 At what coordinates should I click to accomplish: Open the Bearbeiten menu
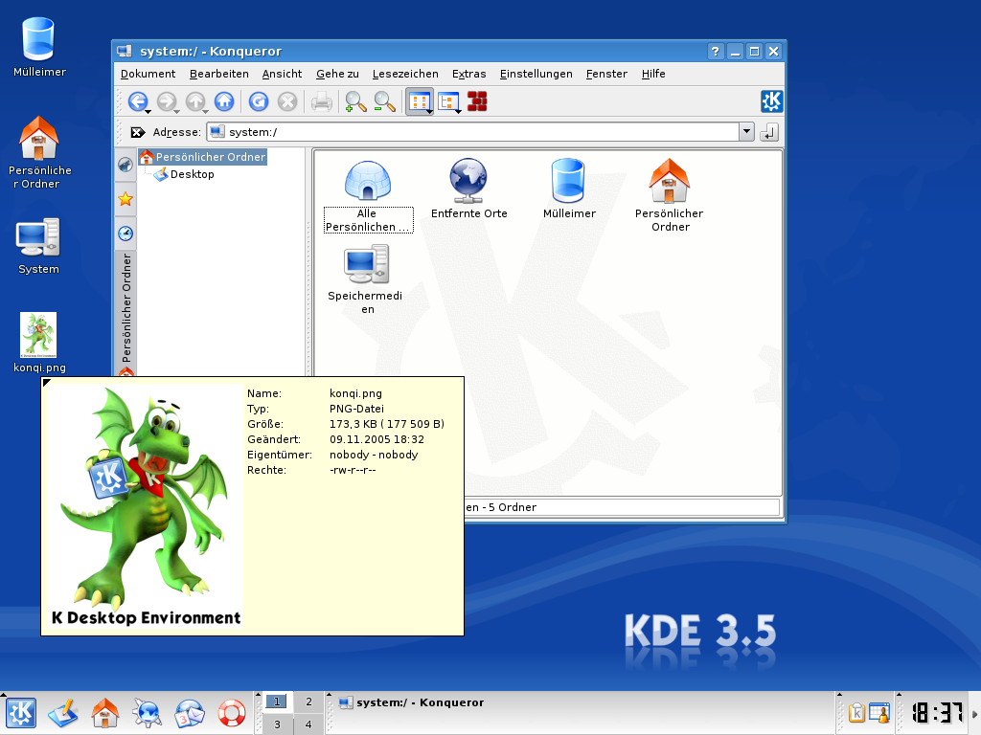click(219, 74)
